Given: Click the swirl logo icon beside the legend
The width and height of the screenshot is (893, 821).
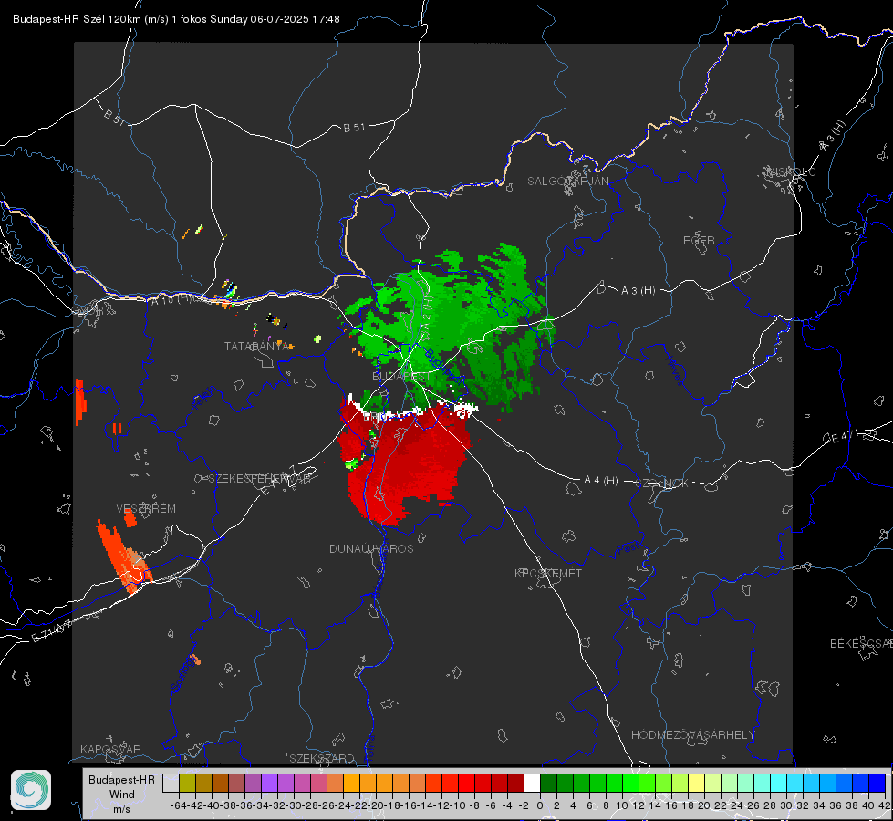Looking at the screenshot, I should [x=31, y=790].
